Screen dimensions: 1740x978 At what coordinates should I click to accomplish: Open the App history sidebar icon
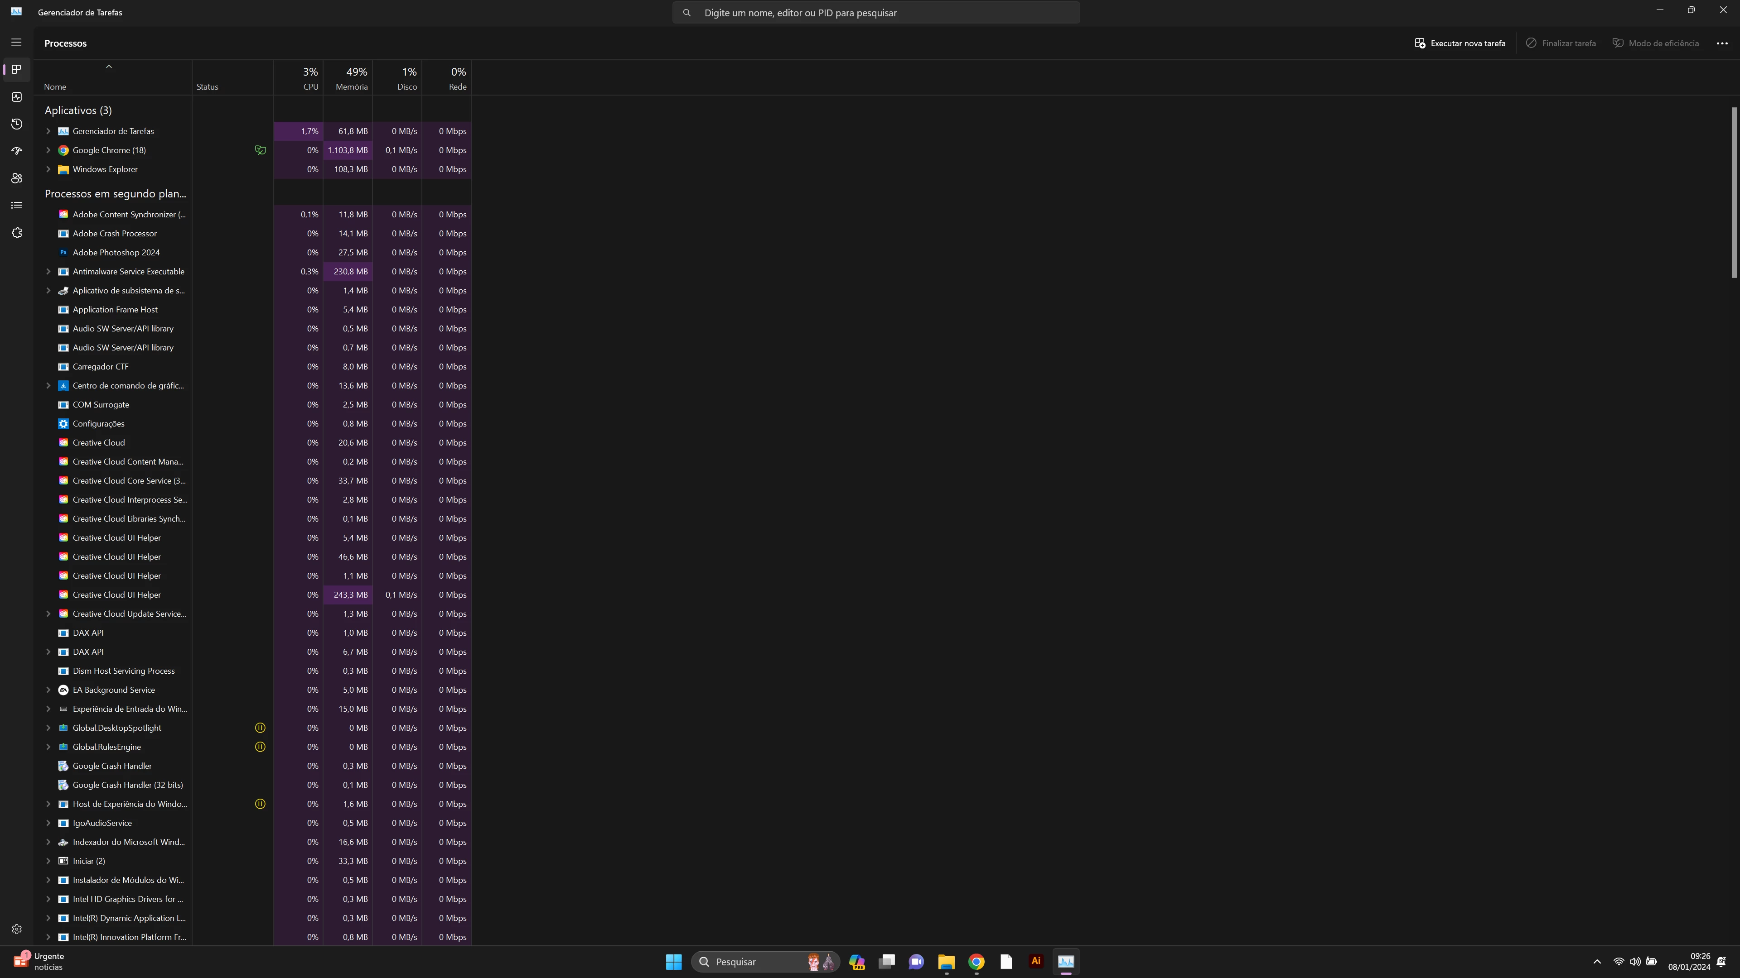tap(17, 124)
